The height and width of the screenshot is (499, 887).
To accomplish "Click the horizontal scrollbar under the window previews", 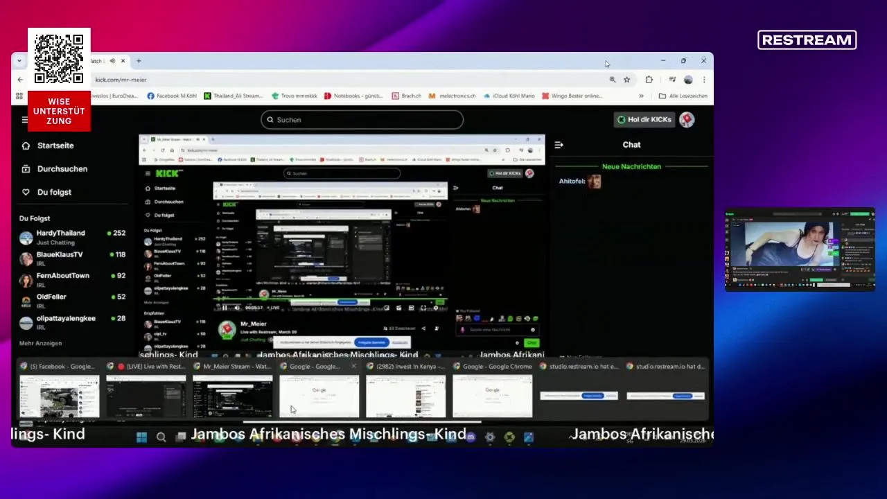I will tap(362, 421).
